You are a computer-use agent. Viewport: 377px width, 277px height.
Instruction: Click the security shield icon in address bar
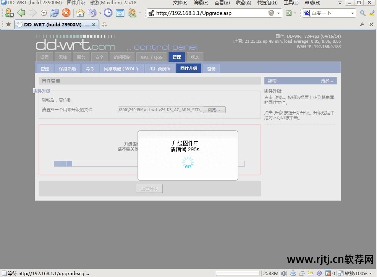(271, 13)
